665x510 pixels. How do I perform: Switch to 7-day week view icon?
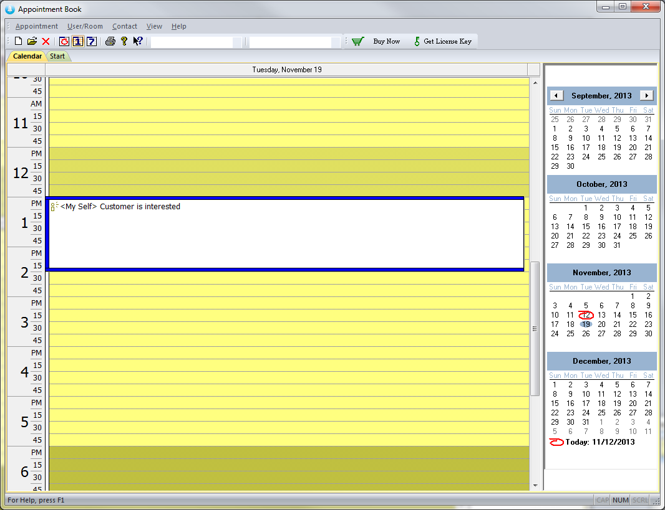91,42
